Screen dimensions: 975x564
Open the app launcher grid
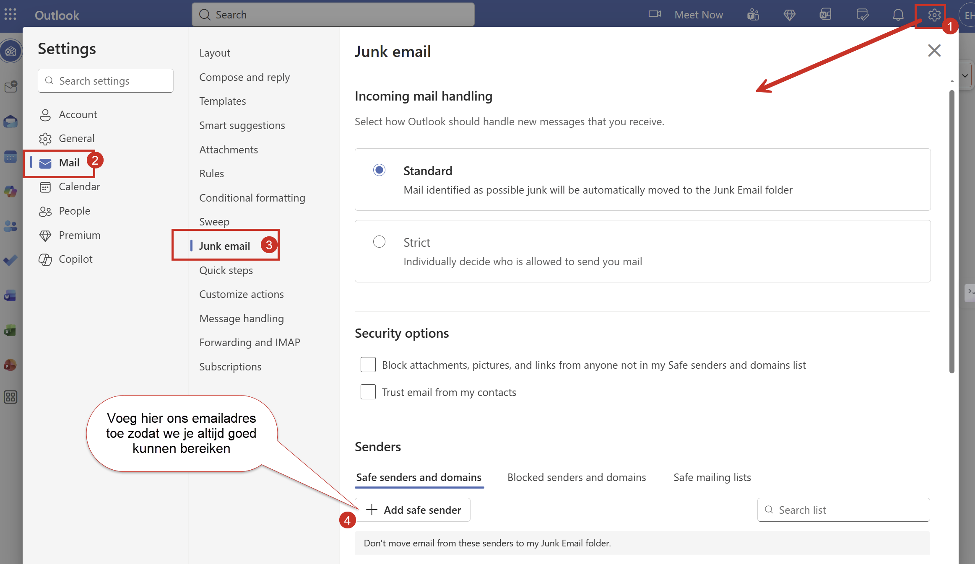[x=10, y=15]
